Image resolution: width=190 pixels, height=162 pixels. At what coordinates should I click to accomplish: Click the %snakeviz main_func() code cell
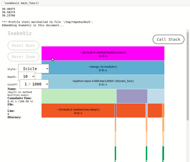pos(95,3)
